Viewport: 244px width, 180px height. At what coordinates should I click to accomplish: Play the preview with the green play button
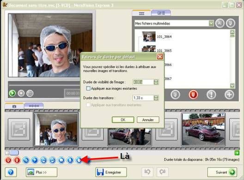(x=12, y=93)
